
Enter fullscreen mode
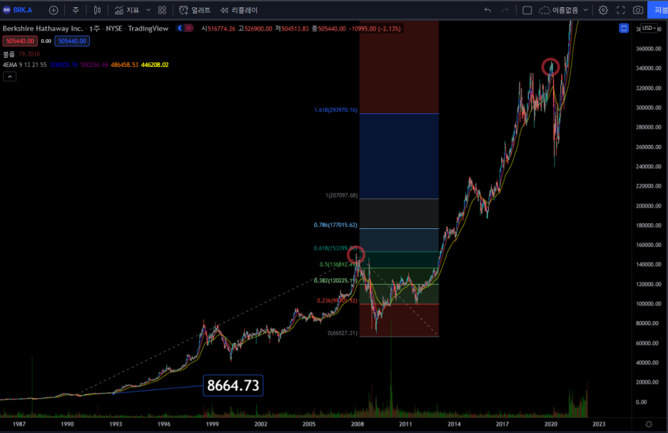pos(621,10)
